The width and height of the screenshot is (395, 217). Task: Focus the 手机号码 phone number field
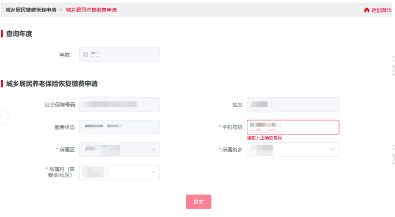292,127
